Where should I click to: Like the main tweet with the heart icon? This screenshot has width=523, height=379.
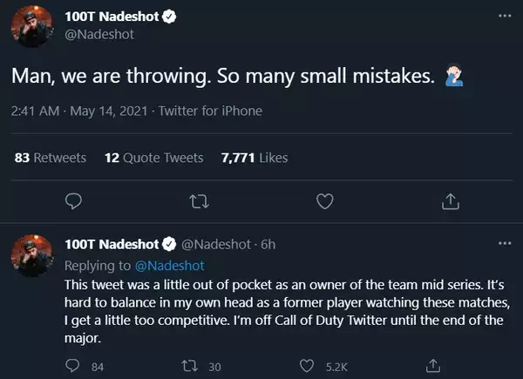(x=325, y=201)
